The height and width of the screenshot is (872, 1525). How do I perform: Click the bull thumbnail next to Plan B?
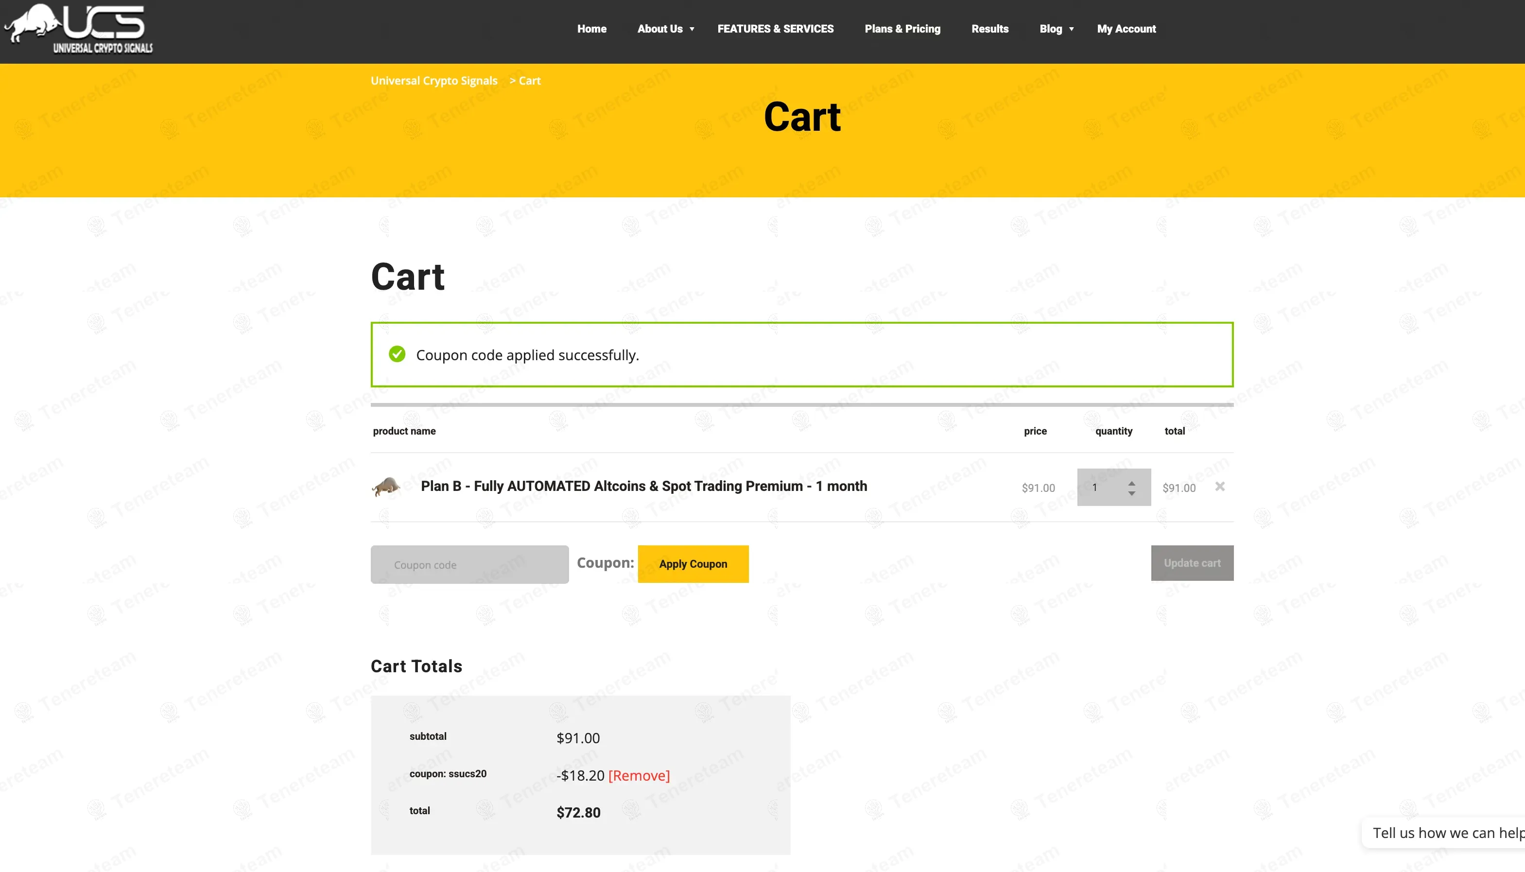[387, 487]
